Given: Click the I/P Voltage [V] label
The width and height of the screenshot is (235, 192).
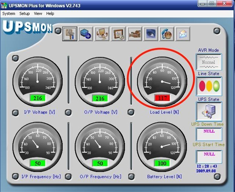Looking at the screenshot, I should (x=40, y=112).
